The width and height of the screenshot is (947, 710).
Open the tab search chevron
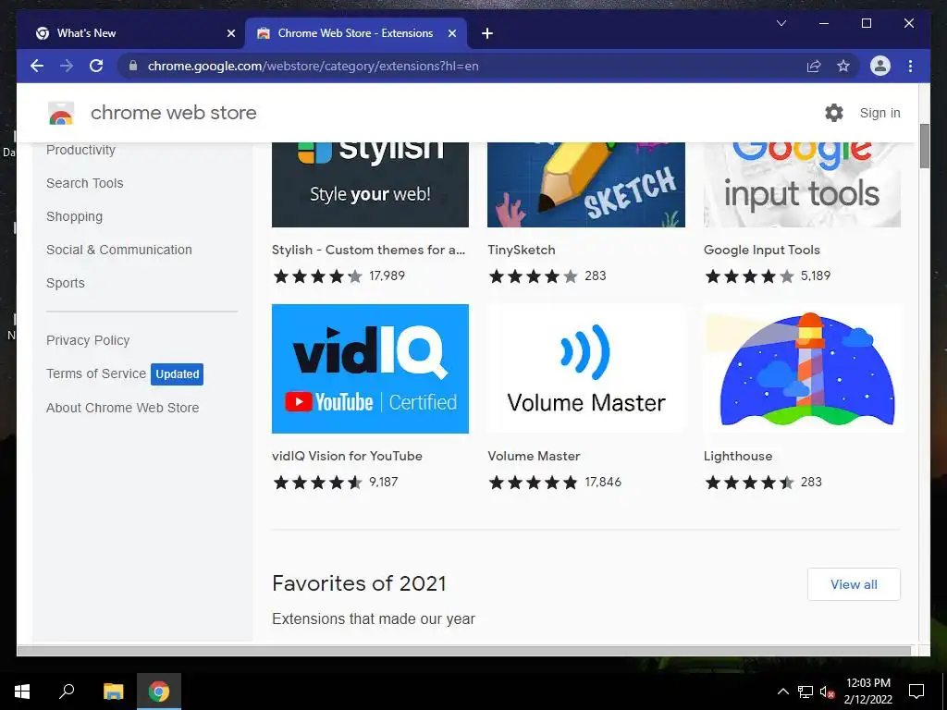click(x=781, y=23)
